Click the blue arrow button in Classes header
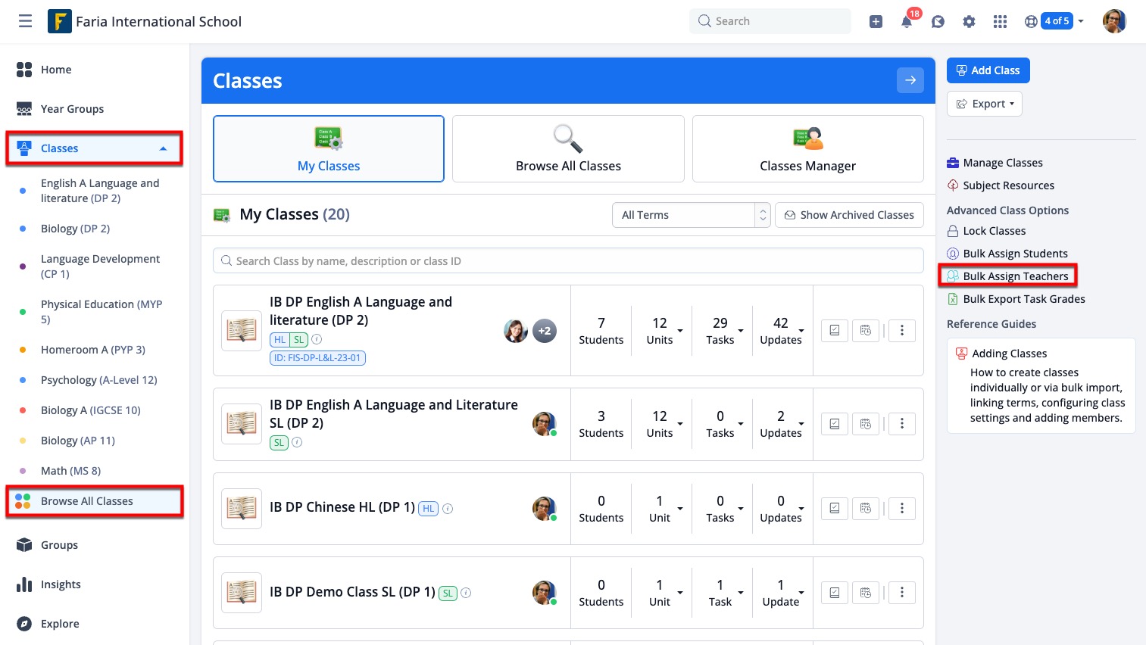Image resolution: width=1146 pixels, height=645 pixels. 910,80
